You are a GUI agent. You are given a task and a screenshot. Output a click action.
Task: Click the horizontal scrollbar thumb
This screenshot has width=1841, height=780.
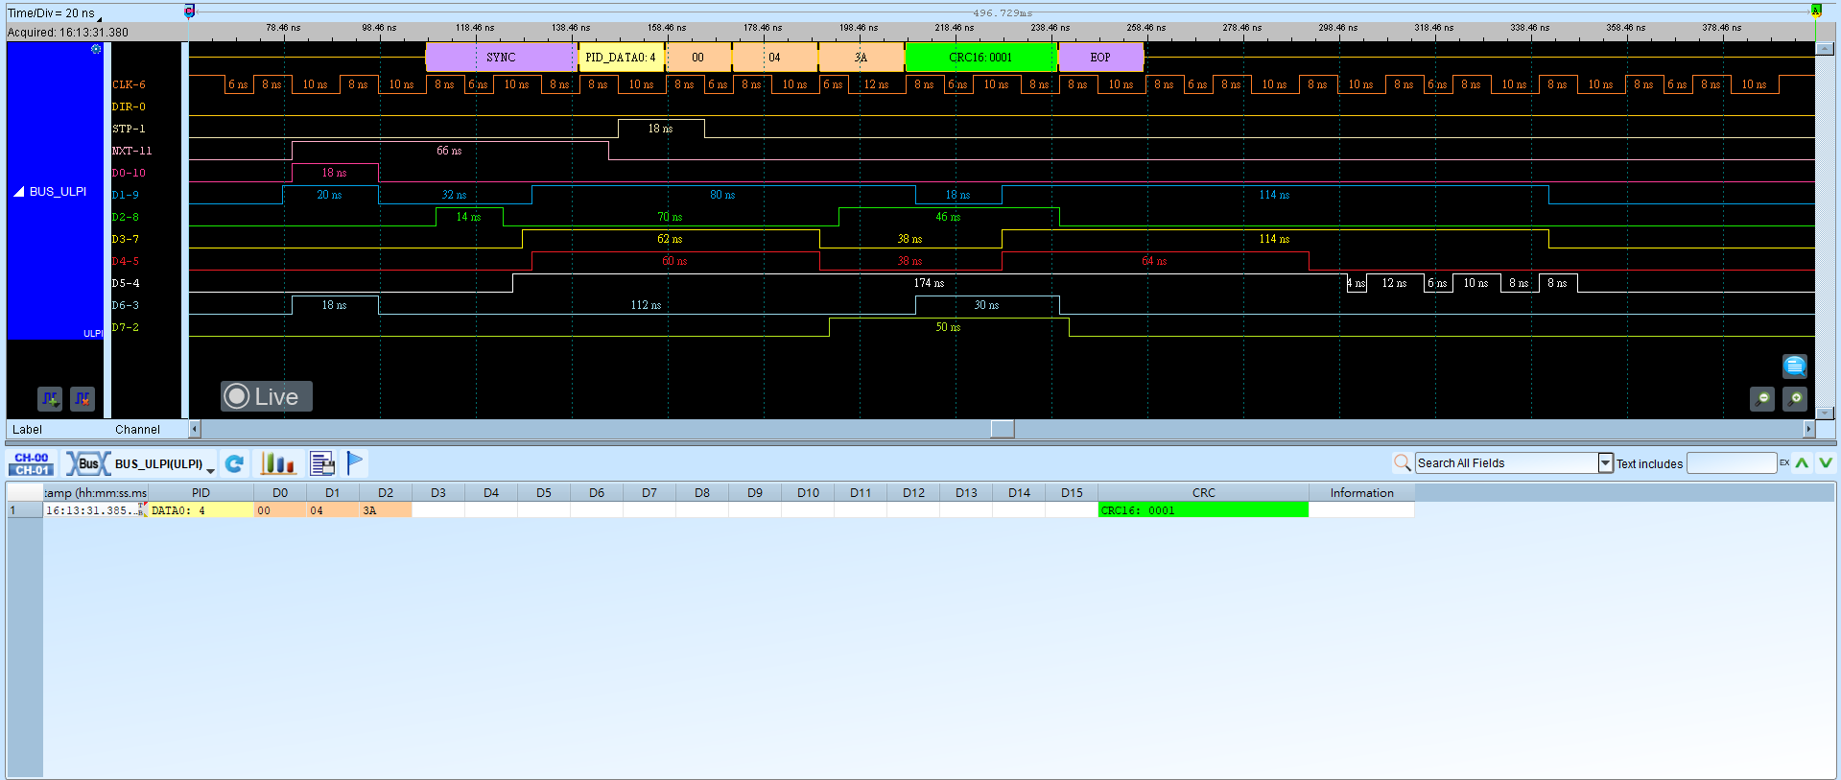tap(1003, 429)
